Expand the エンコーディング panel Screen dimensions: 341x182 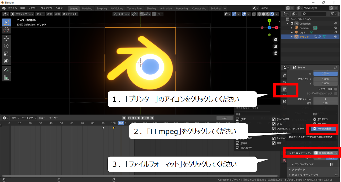coord(304,164)
